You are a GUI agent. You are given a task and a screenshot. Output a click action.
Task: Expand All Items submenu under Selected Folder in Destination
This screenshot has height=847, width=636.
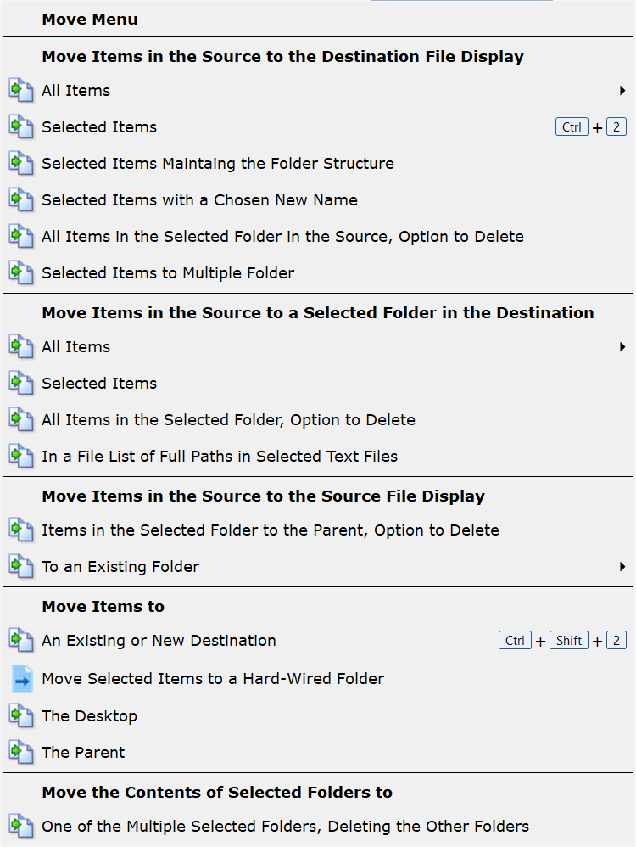(x=622, y=347)
